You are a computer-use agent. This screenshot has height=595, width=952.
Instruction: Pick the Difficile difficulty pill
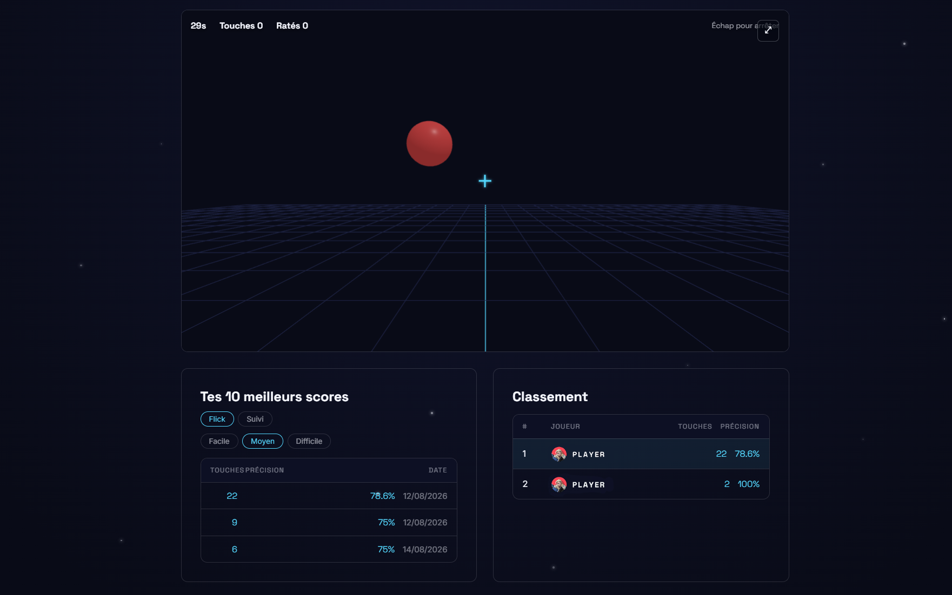(x=309, y=441)
